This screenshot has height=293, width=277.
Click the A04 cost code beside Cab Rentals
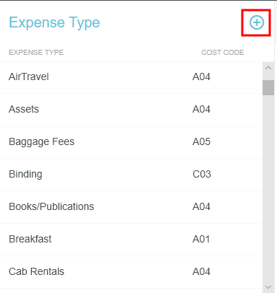pyautogui.click(x=201, y=271)
